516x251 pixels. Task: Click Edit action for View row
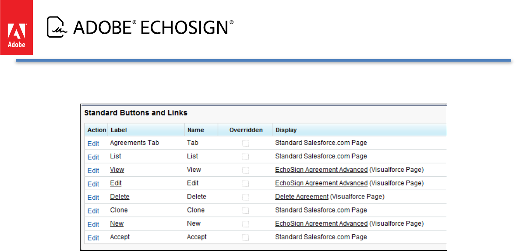point(93,171)
